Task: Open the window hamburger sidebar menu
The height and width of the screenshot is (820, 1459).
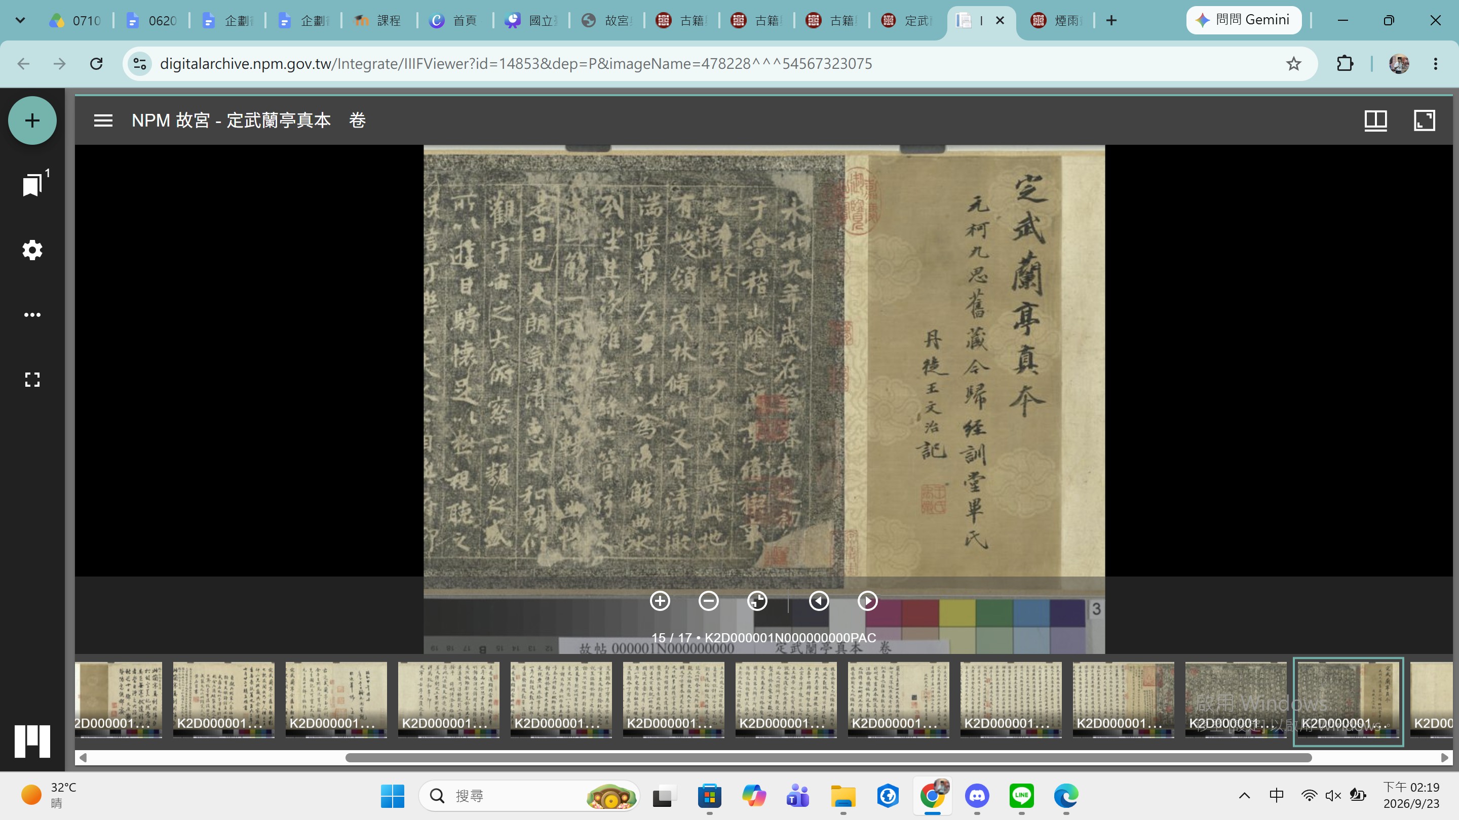Action: coord(103,120)
